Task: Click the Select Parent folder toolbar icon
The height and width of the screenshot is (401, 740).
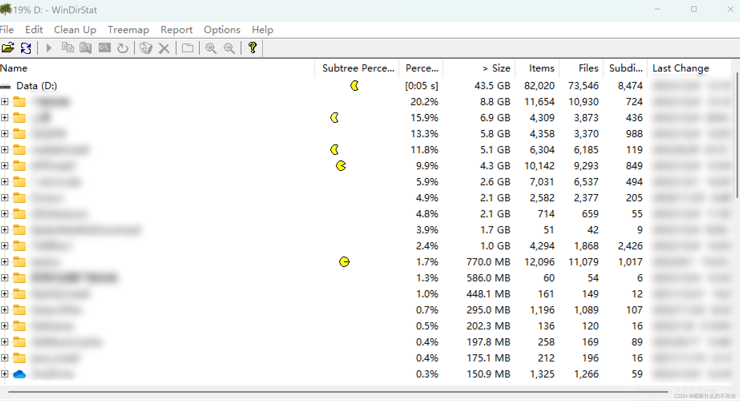Action: click(x=187, y=48)
